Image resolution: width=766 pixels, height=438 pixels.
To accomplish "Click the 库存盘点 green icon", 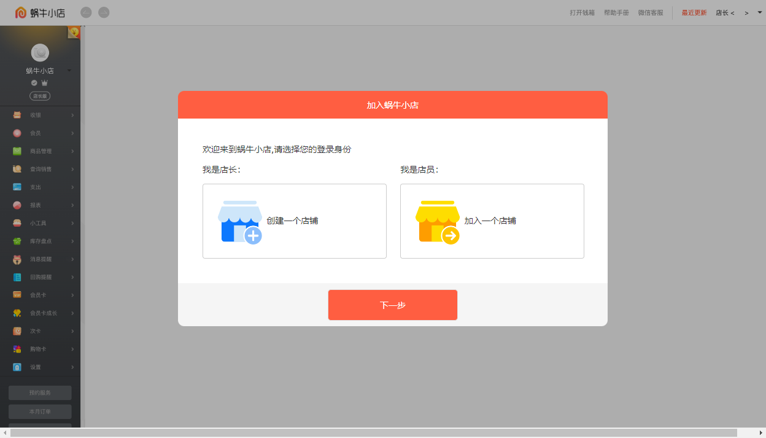I will click(x=17, y=241).
